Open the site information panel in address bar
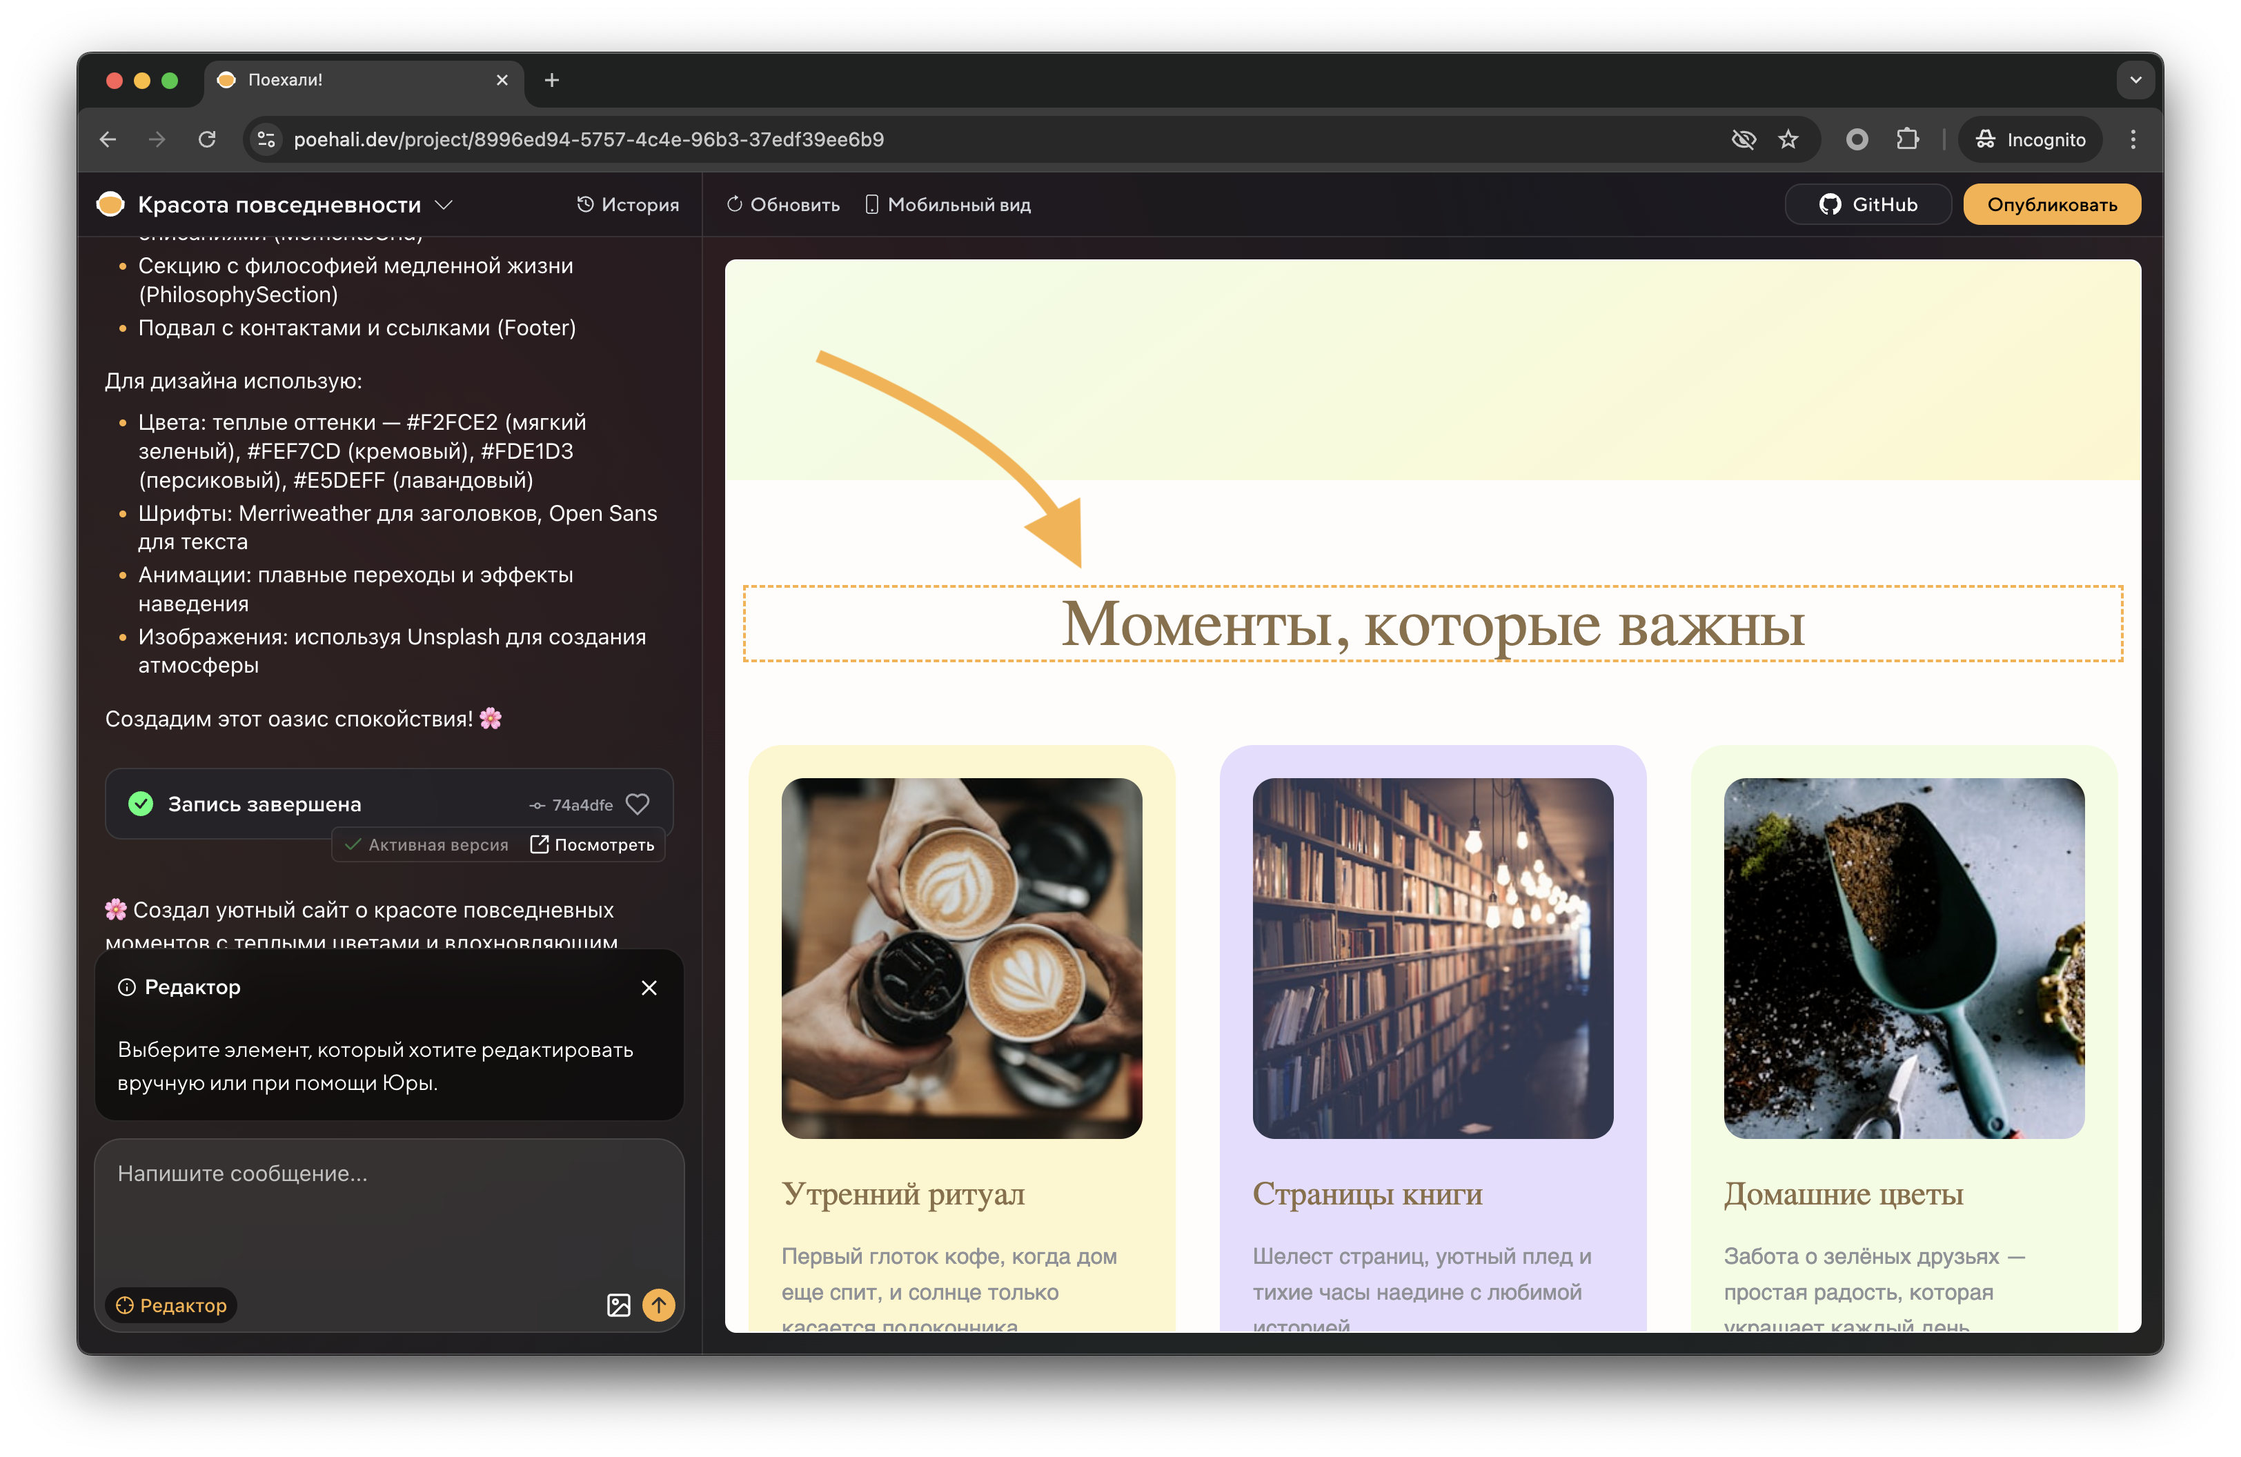This screenshot has width=2241, height=1457. (266, 139)
